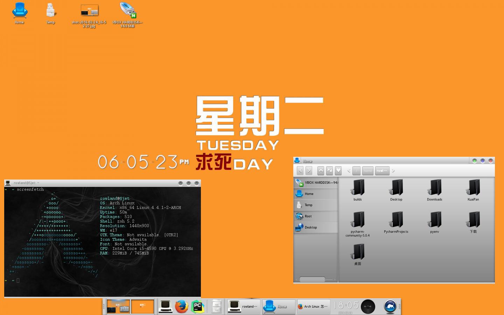504x315 pixels.
Task: Launch PyCharm from the shelf
Action: [x=198, y=307]
